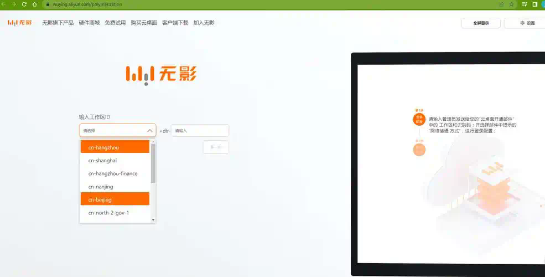545x277 pixels.
Task: Click the browser back arrow
Action: tap(3, 4)
